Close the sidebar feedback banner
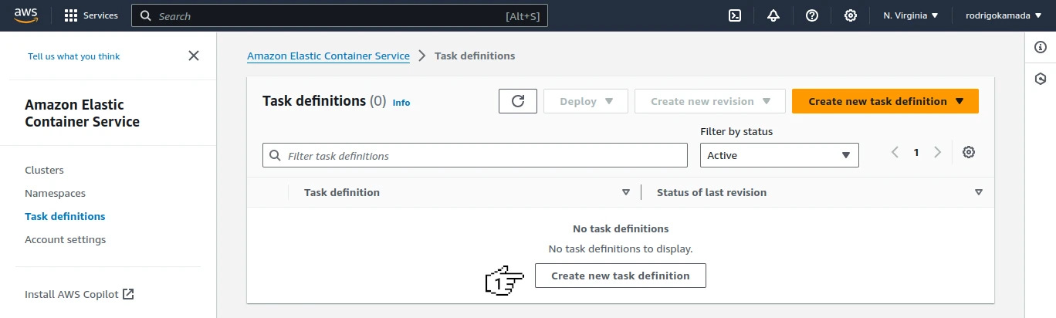 194,56
